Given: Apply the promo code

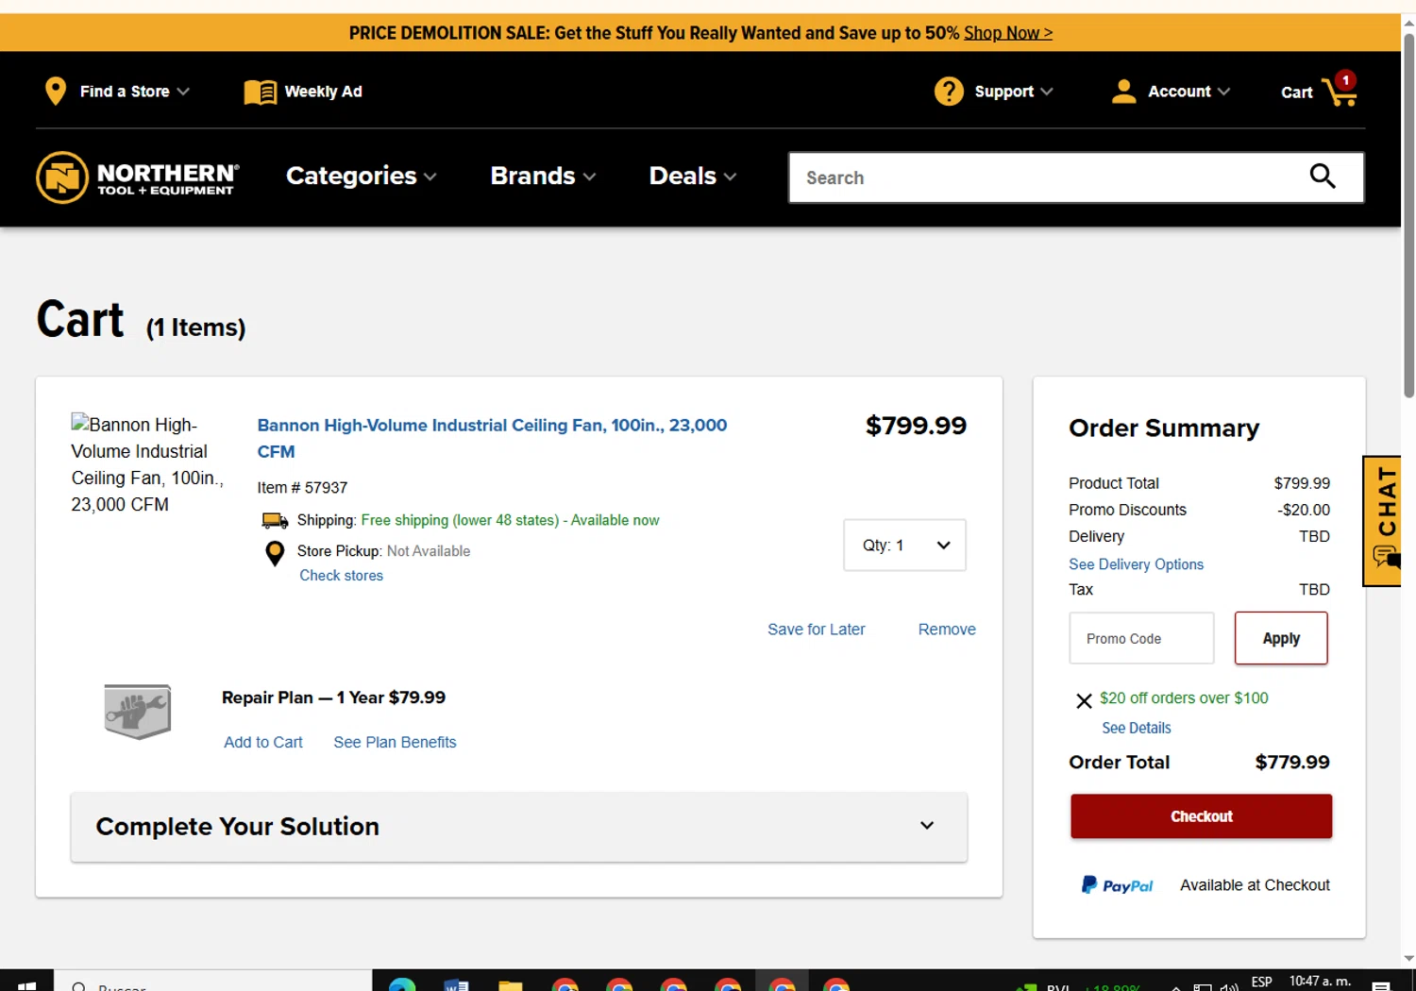Looking at the screenshot, I should point(1281,638).
